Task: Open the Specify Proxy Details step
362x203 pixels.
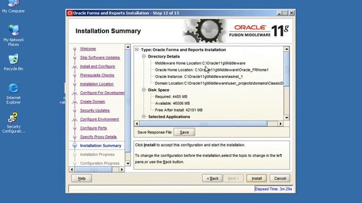Action: click(98, 137)
